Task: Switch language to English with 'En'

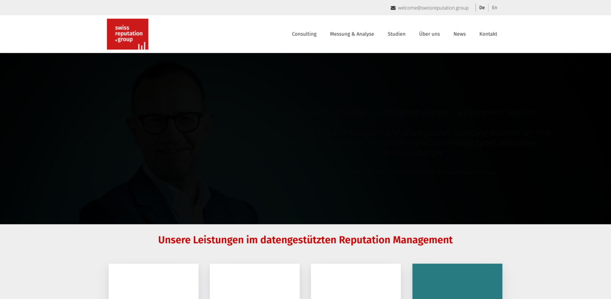Action: (x=494, y=8)
